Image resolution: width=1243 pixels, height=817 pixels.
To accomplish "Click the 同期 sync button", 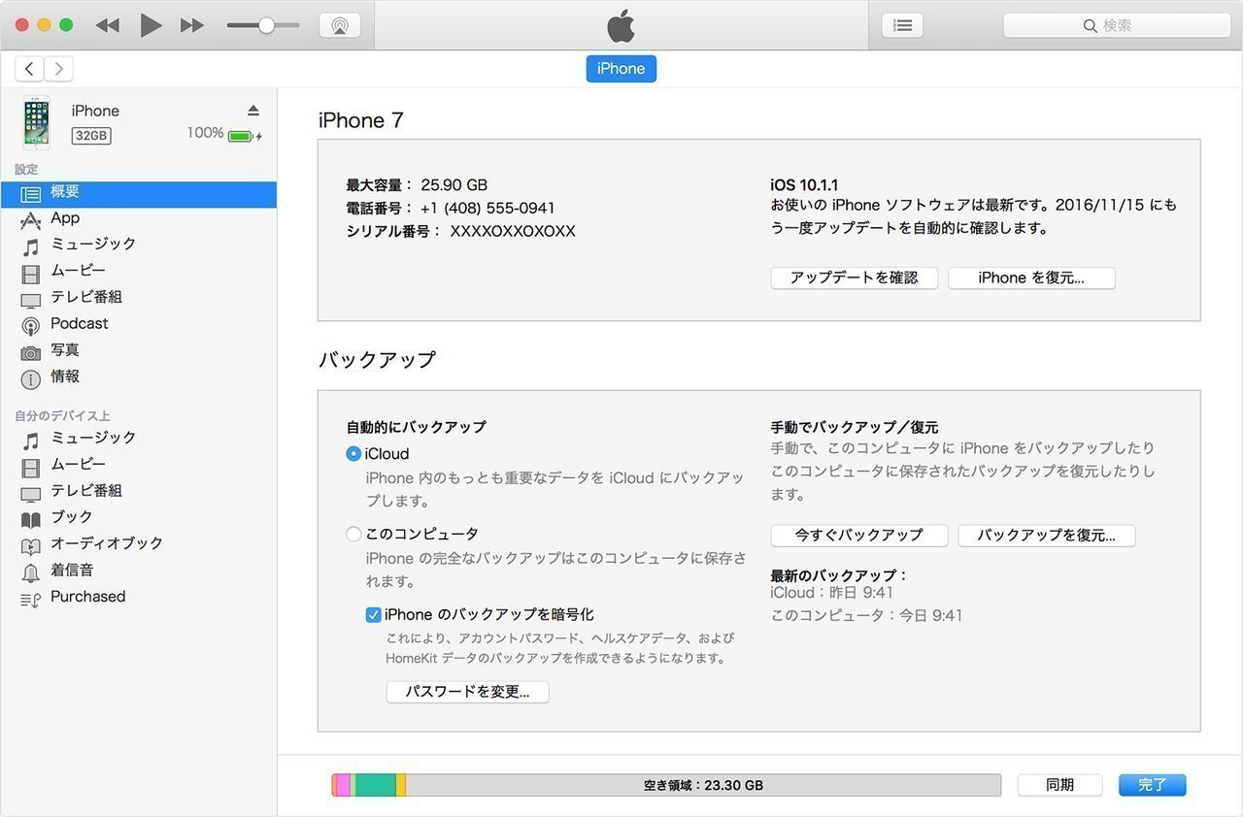I will click(1059, 785).
